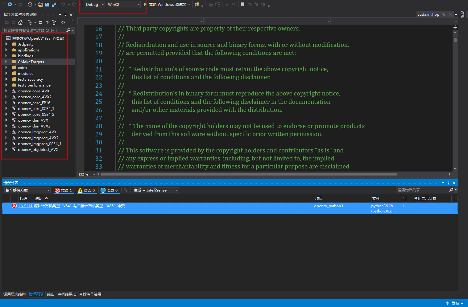Screen dimensions: 468x307
Task: Click the editor horizontal scrollbar
Action: pos(249,174)
